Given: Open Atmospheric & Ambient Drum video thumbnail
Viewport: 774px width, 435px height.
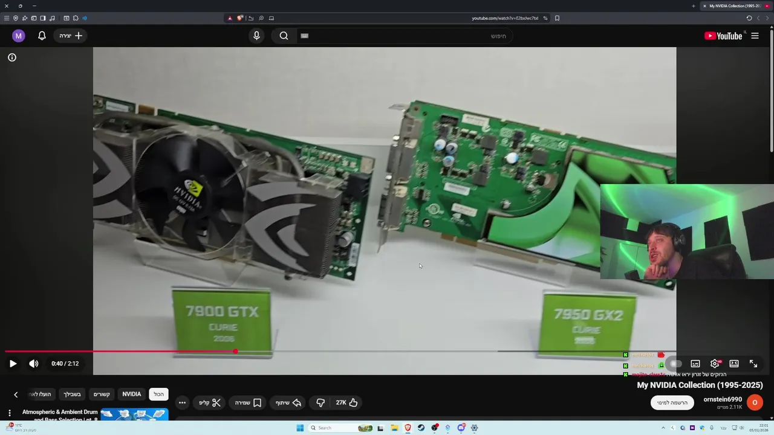Looking at the screenshot, I should pyautogui.click(x=134, y=415).
